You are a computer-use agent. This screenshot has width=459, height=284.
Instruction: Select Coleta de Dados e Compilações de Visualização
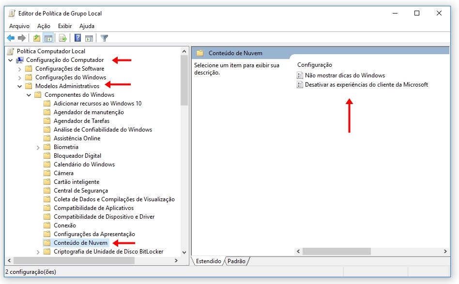[x=114, y=199]
